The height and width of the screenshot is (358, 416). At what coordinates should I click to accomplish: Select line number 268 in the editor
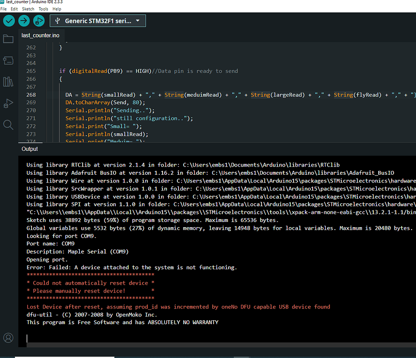point(31,95)
